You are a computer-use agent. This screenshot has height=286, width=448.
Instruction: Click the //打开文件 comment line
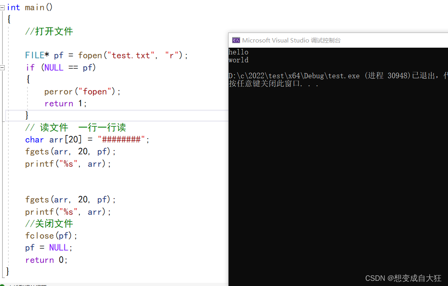[x=49, y=31]
